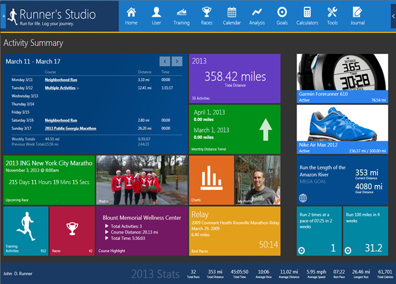
Task: Open Run the Length of Amazon River goal
Action: click(x=342, y=180)
